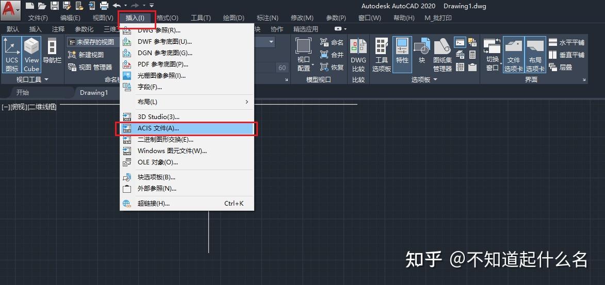Open the 视口 配置 viewport configuration dropdown

click(304, 55)
